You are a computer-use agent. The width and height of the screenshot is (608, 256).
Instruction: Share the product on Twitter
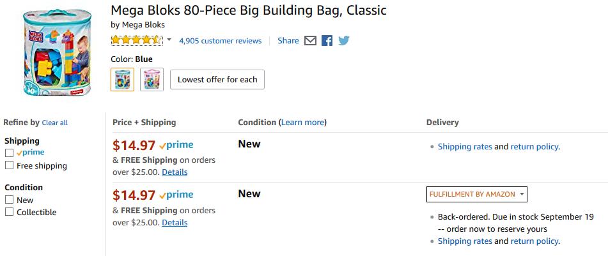click(x=343, y=41)
